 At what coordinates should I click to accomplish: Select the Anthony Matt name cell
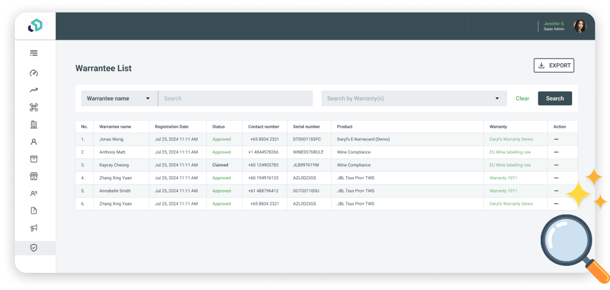coord(113,152)
